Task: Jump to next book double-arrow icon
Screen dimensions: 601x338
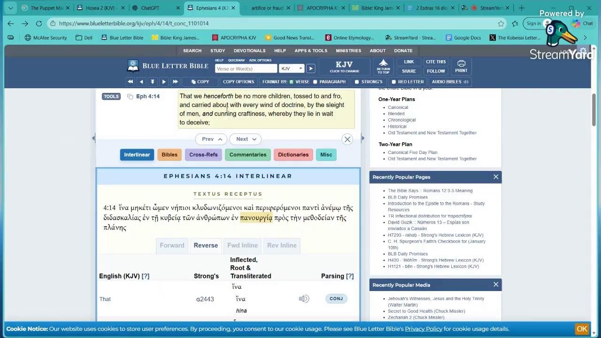Action: click(x=175, y=82)
